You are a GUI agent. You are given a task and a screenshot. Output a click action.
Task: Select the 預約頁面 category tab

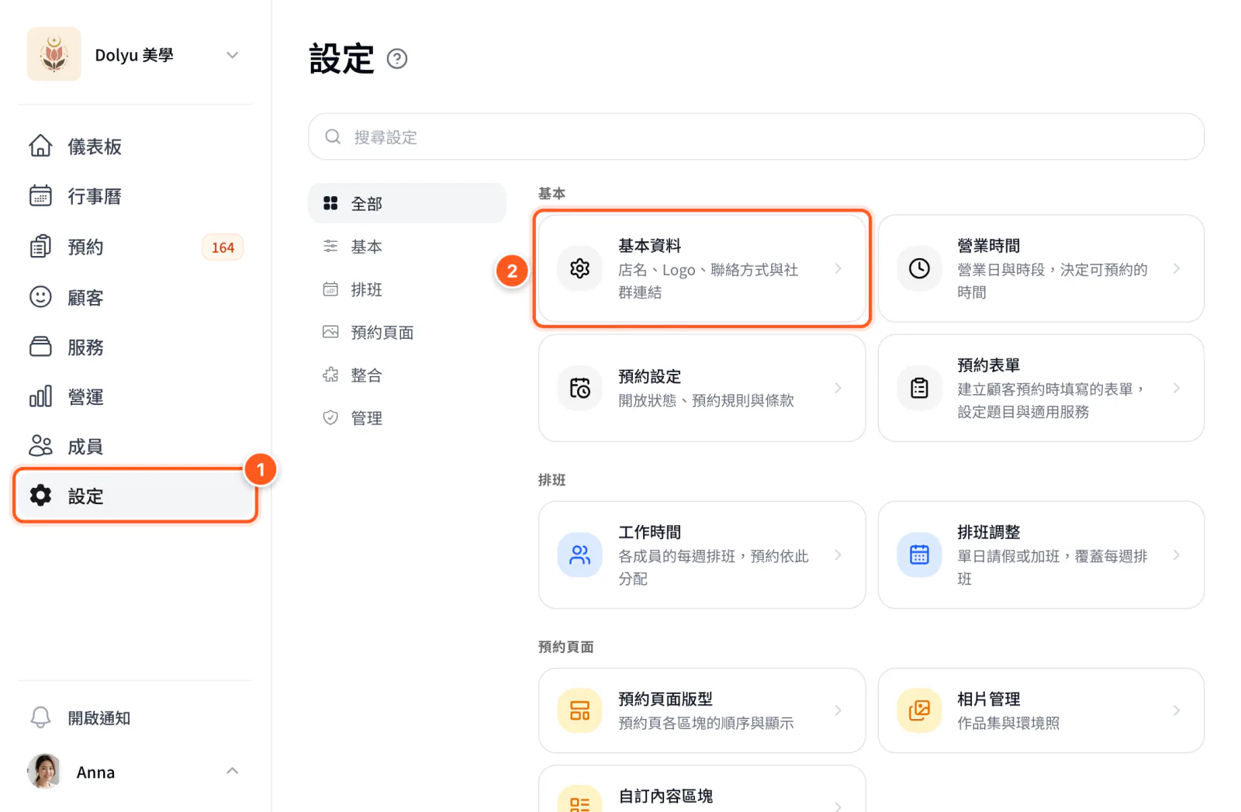pos(407,332)
